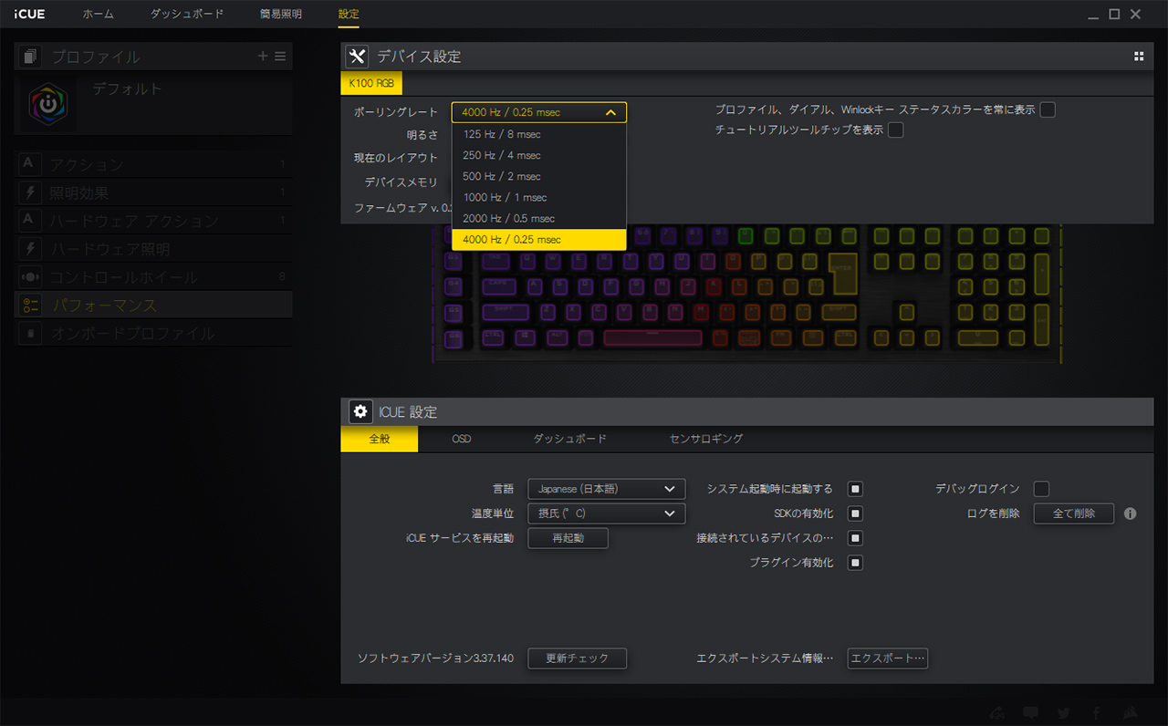This screenshot has height=726, width=1168.
Task: Open the ダッシュボード top menu
Action: click(x=187, y=14)
